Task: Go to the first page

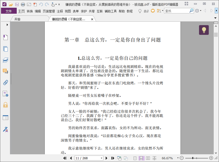Action: 65,158
